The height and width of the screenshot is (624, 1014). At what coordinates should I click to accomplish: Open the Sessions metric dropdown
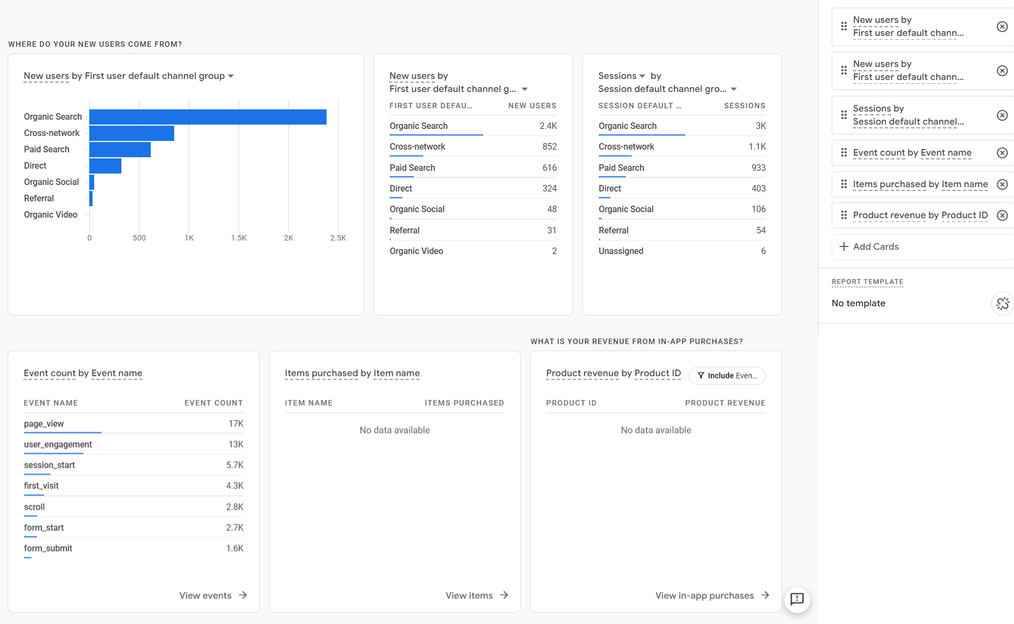coord(643,76)
